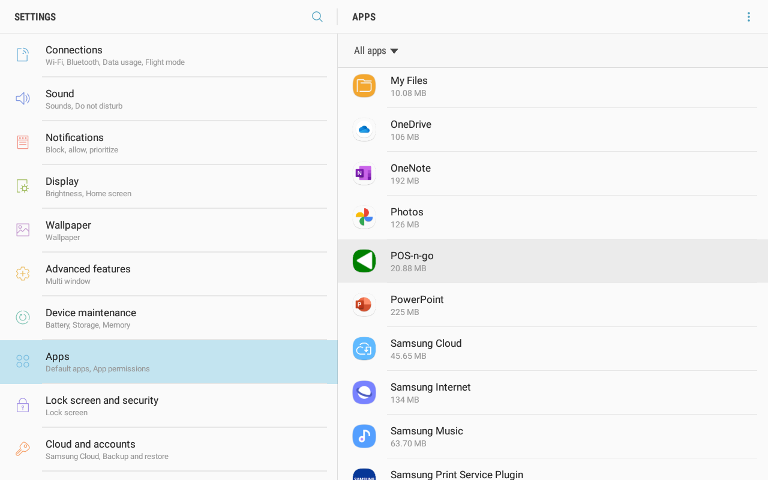Image resolution: width=768 pixels, height=480 pixels.
Task: Click the Connections settings icon
Action: coord(23,55)
